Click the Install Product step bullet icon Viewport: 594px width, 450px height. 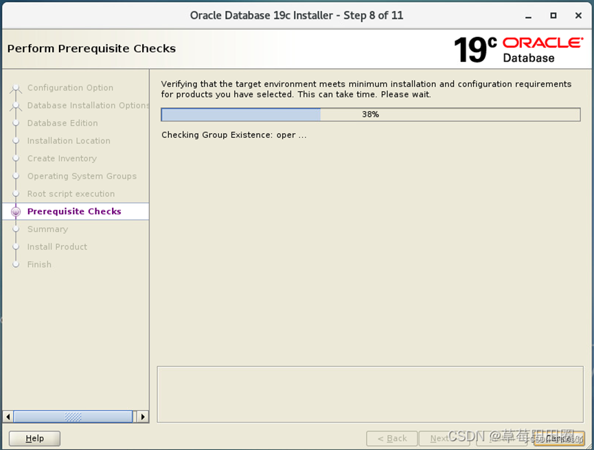16,247
